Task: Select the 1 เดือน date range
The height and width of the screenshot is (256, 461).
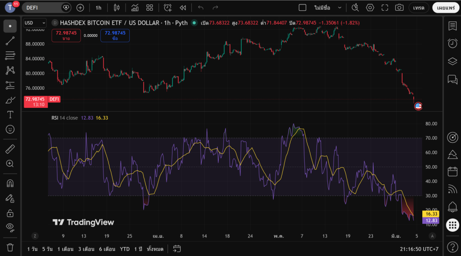Action: tap(65, 249)
